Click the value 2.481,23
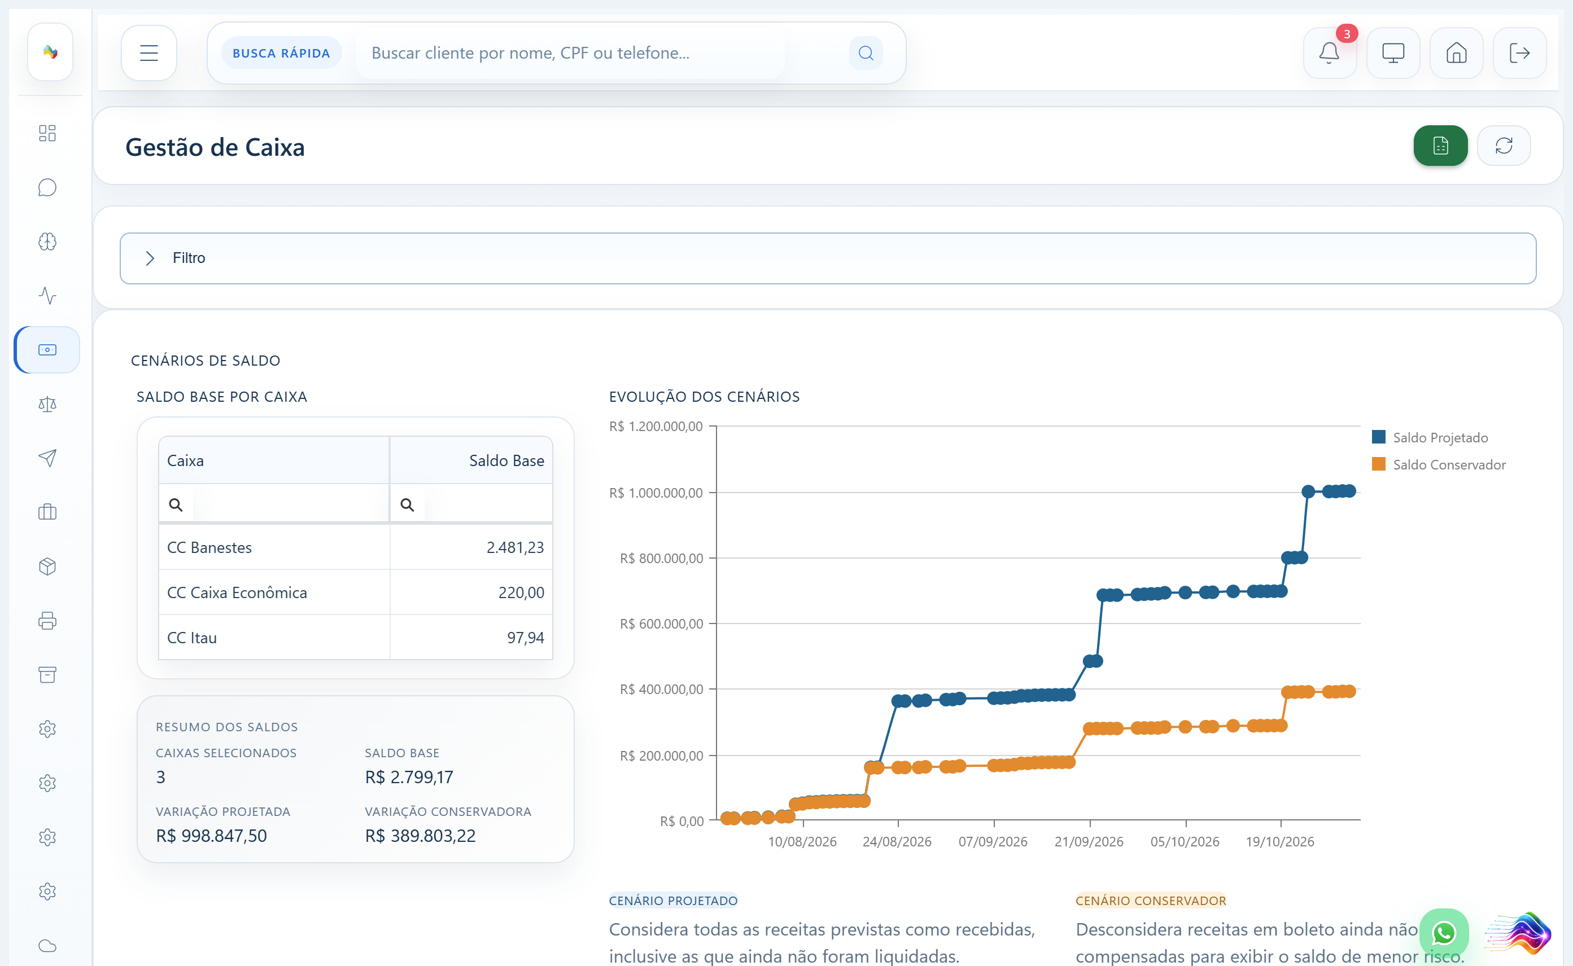This screenshot has height=966, width=1573. click(x=515, y=547)
